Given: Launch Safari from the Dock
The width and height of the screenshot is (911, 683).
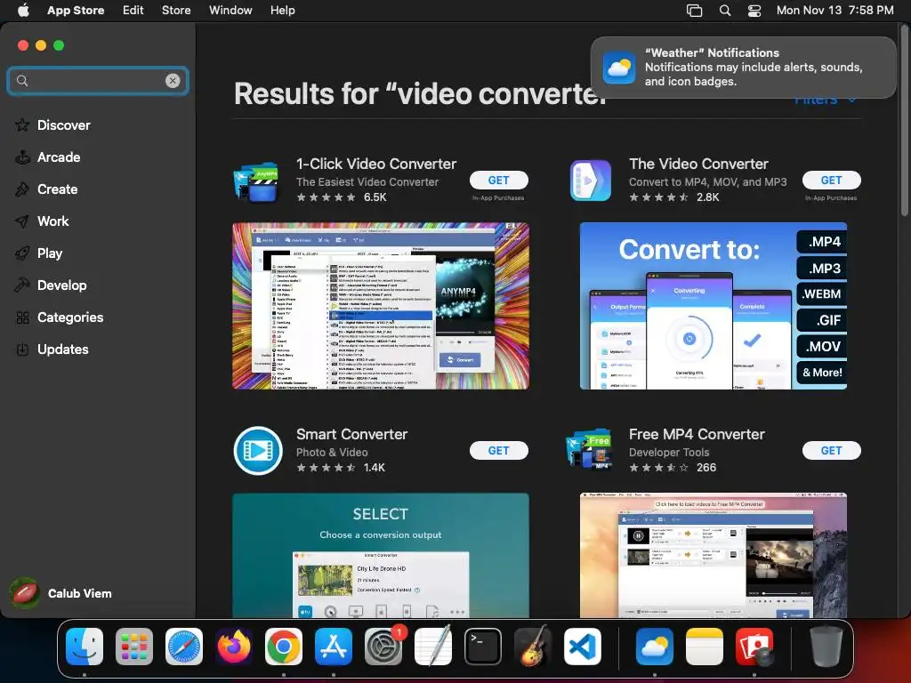Looking at the screenshot, I should (x=184, y=646).
